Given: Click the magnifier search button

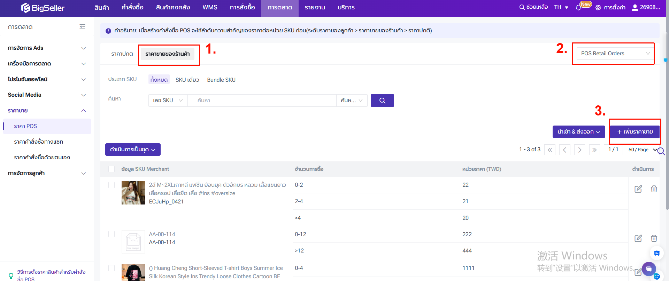Looking at the screenshot, I should 382,101.
